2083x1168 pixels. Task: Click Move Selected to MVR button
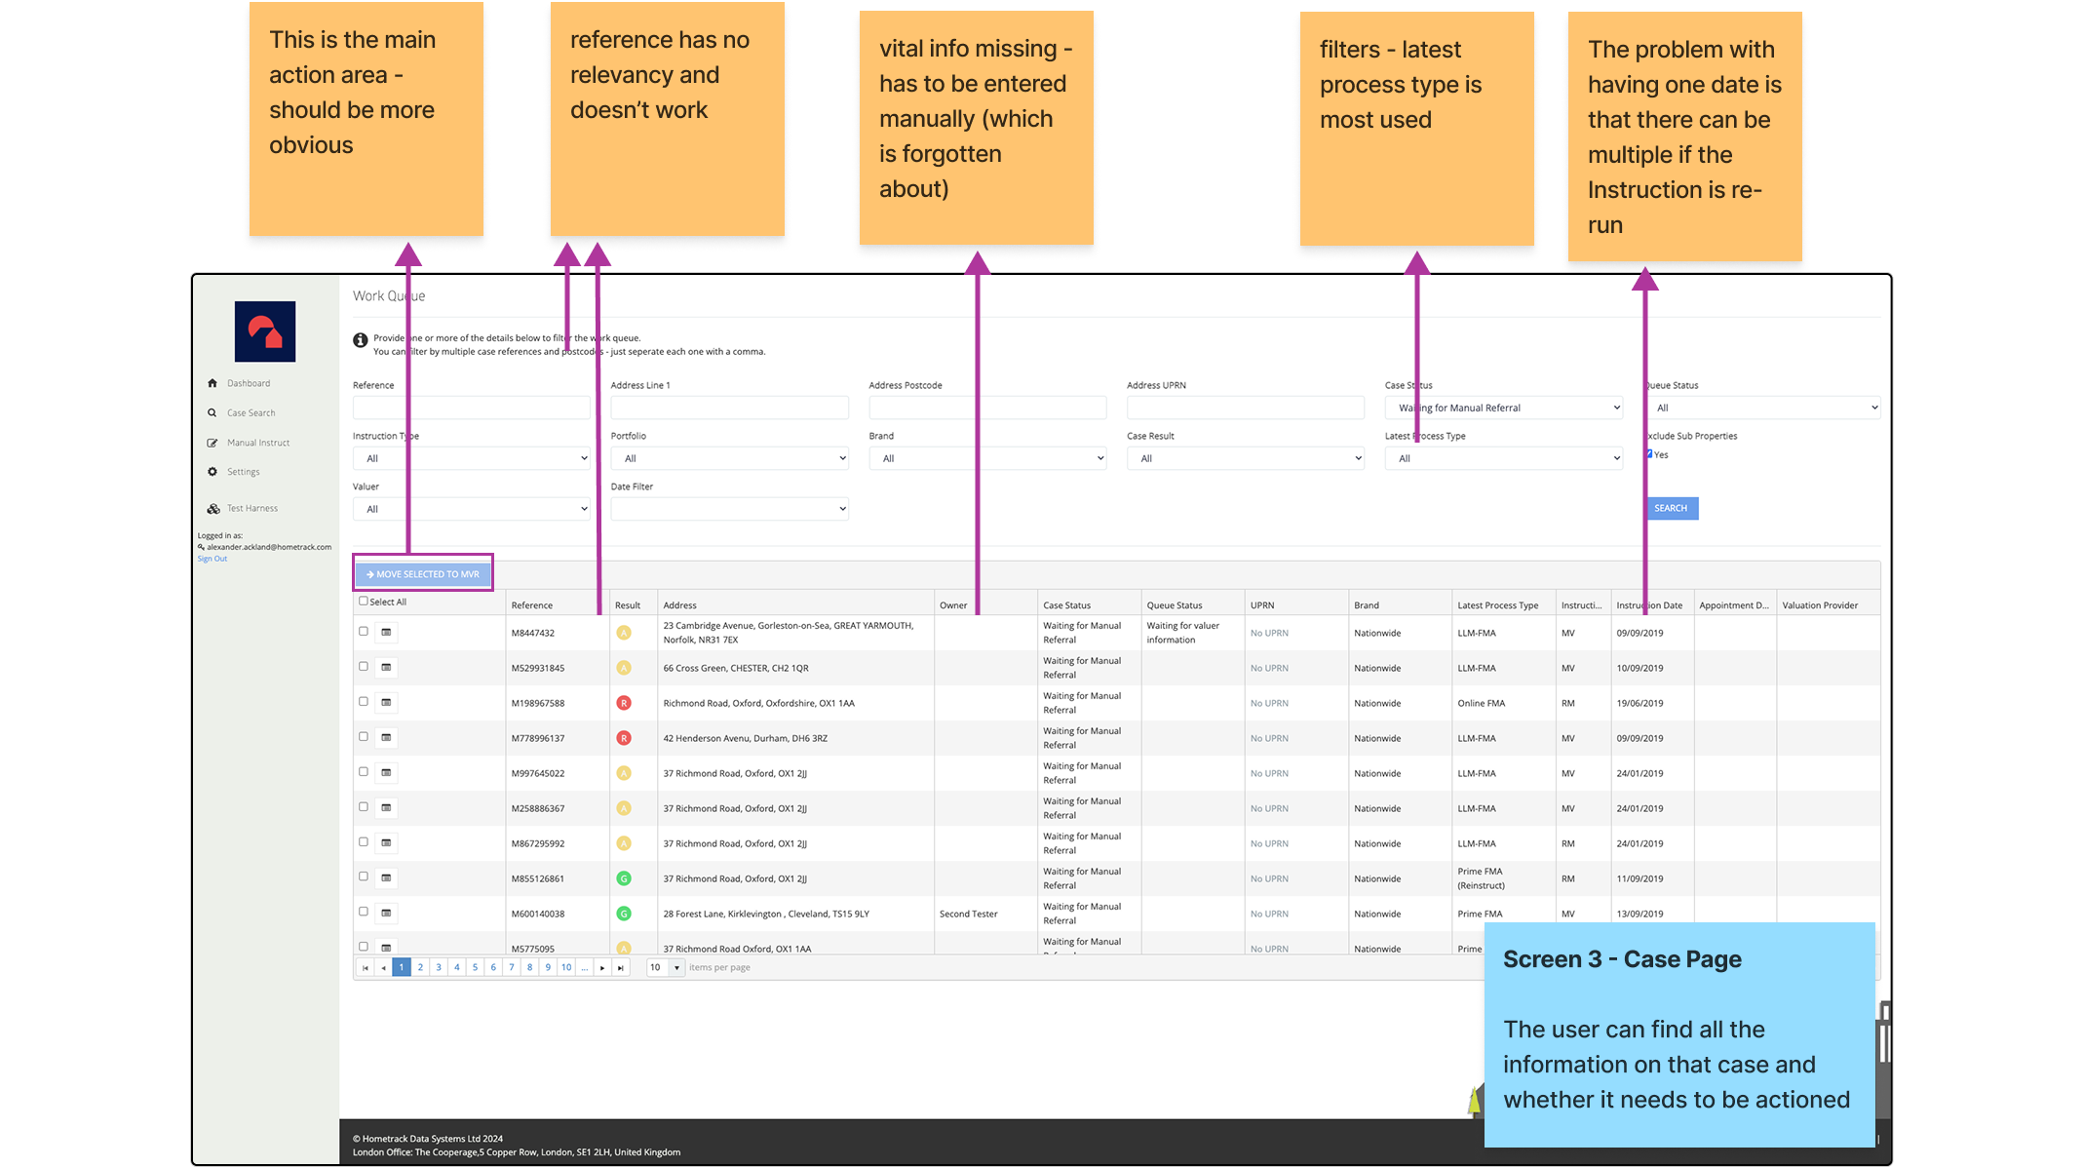tap(423, 574)
